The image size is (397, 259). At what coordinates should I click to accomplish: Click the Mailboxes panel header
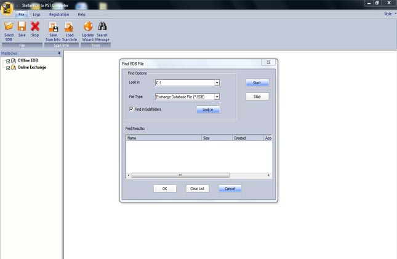click(31, 53)
